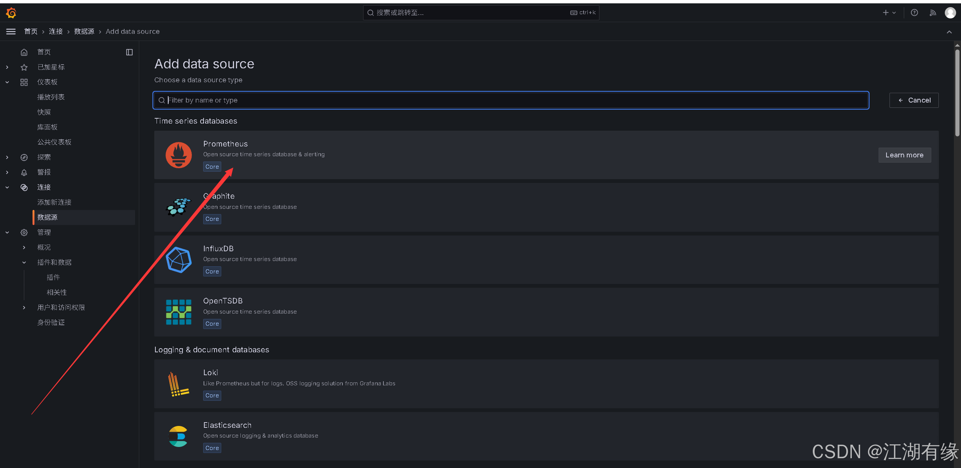Open 快照 in the sidebar
Screen dimensions: 961x468
pyautogui.click(x=44, y=112)
